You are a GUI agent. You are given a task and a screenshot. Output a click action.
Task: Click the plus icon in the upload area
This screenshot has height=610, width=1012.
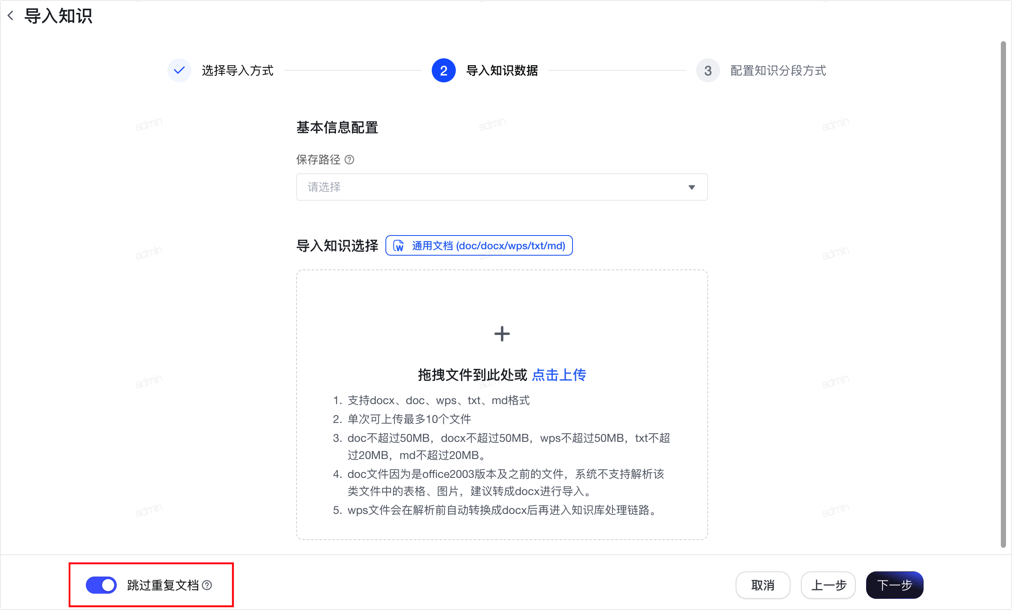[502, 334]
